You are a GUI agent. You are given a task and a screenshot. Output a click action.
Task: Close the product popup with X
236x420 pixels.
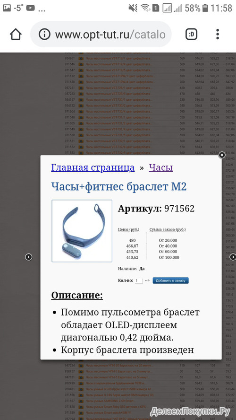(222, 155)
